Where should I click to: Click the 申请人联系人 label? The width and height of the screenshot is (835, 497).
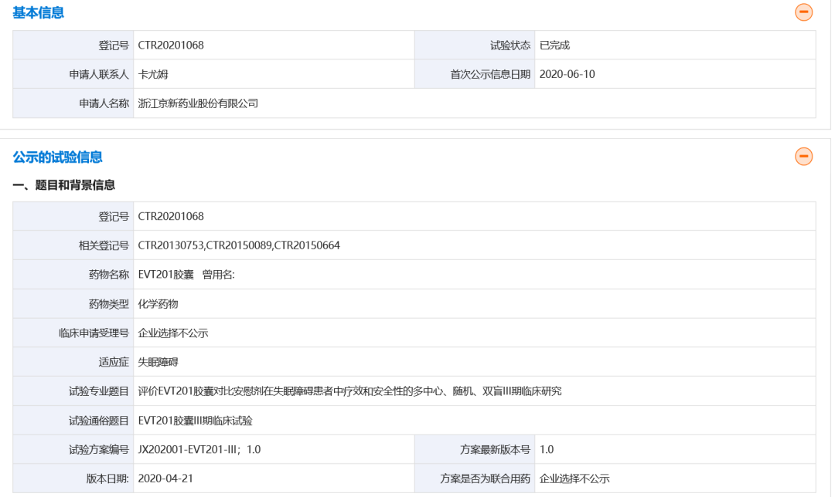tap(99, 74)
